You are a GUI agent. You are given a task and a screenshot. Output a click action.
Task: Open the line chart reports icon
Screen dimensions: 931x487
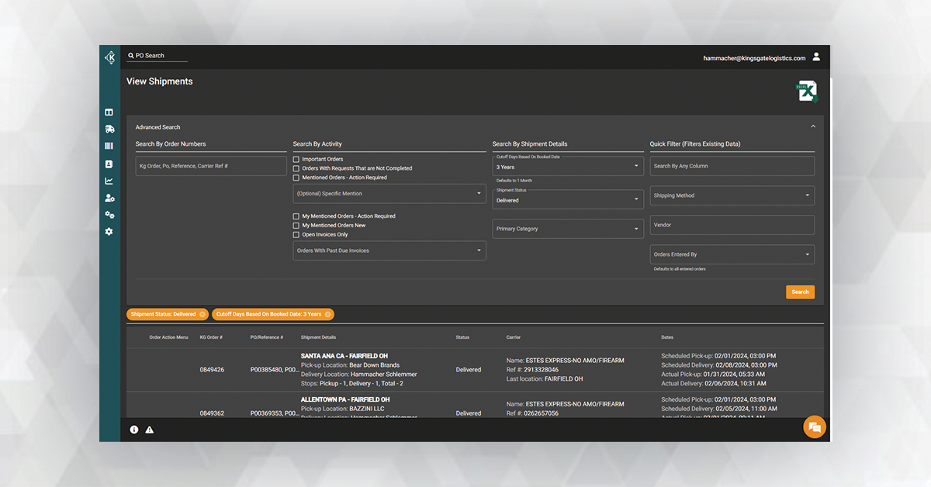(x=109, y=181)
